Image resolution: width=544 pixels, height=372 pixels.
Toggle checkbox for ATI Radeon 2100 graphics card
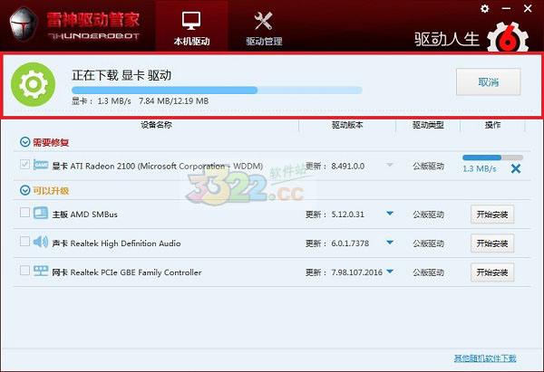pos(24,164)
